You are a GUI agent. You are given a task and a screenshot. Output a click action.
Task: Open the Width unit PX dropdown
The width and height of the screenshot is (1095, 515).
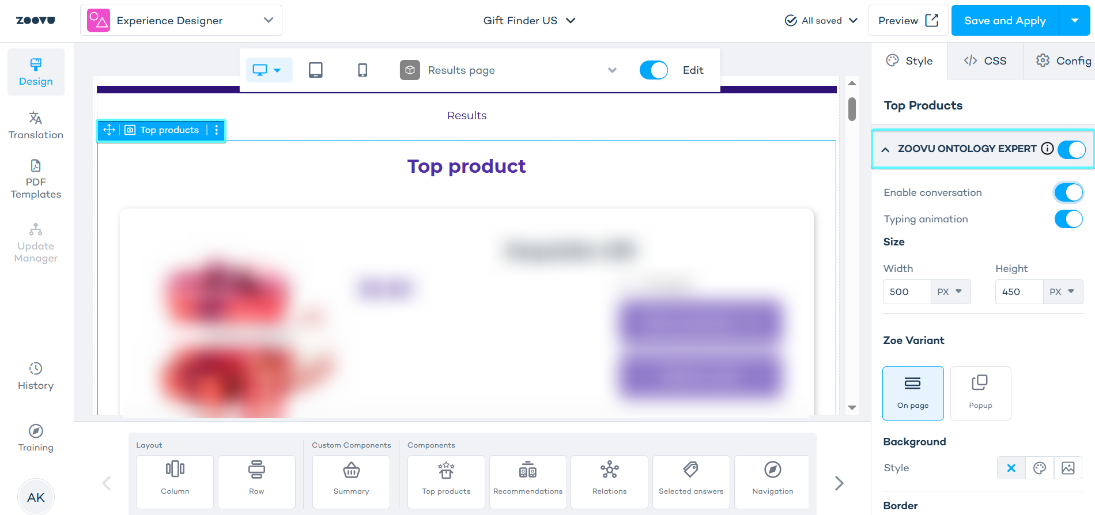click(950, 291)
